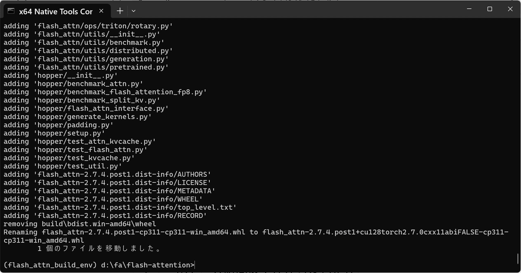Viewport: 521px width, 273px height.
Task: Close the terminal window
Action: tap(510, 9)
